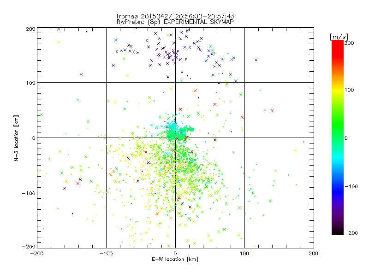Click the subtitle "RwPretec (8p) EXPERIMENTAL SKYMAP"
Viewport: 369px width, 276px height.
[175, 22]
